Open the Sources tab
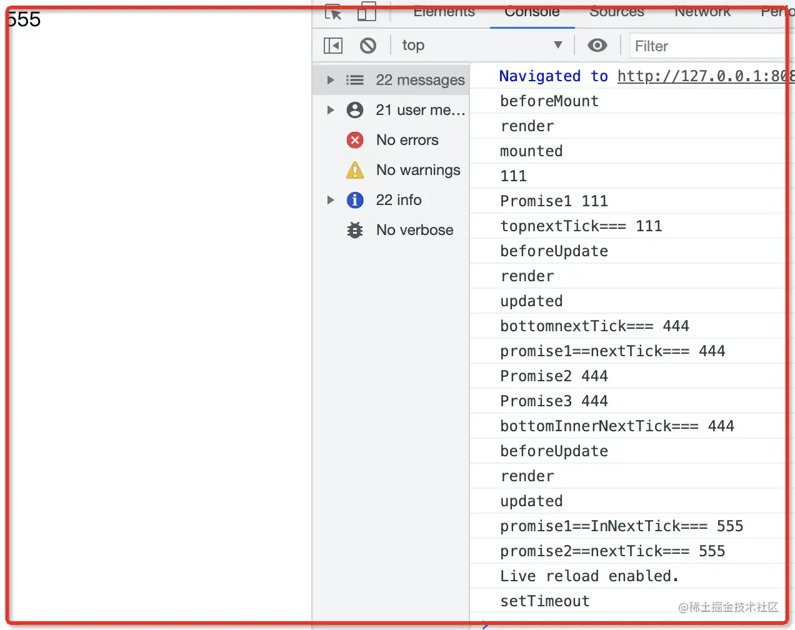Image resolution: width=795 pixels, height=630 pixels. 617,12
